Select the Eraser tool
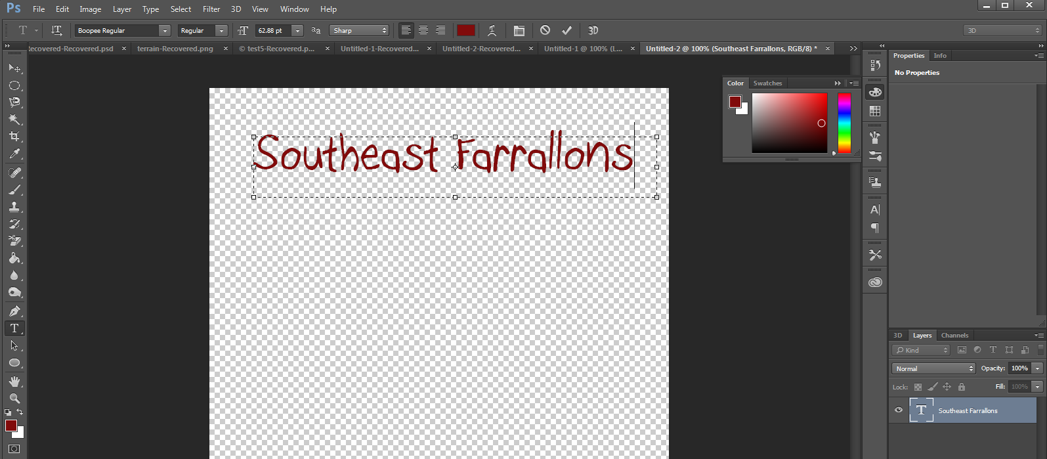Viewport: 1047px width, 459px height. (14, 241)
